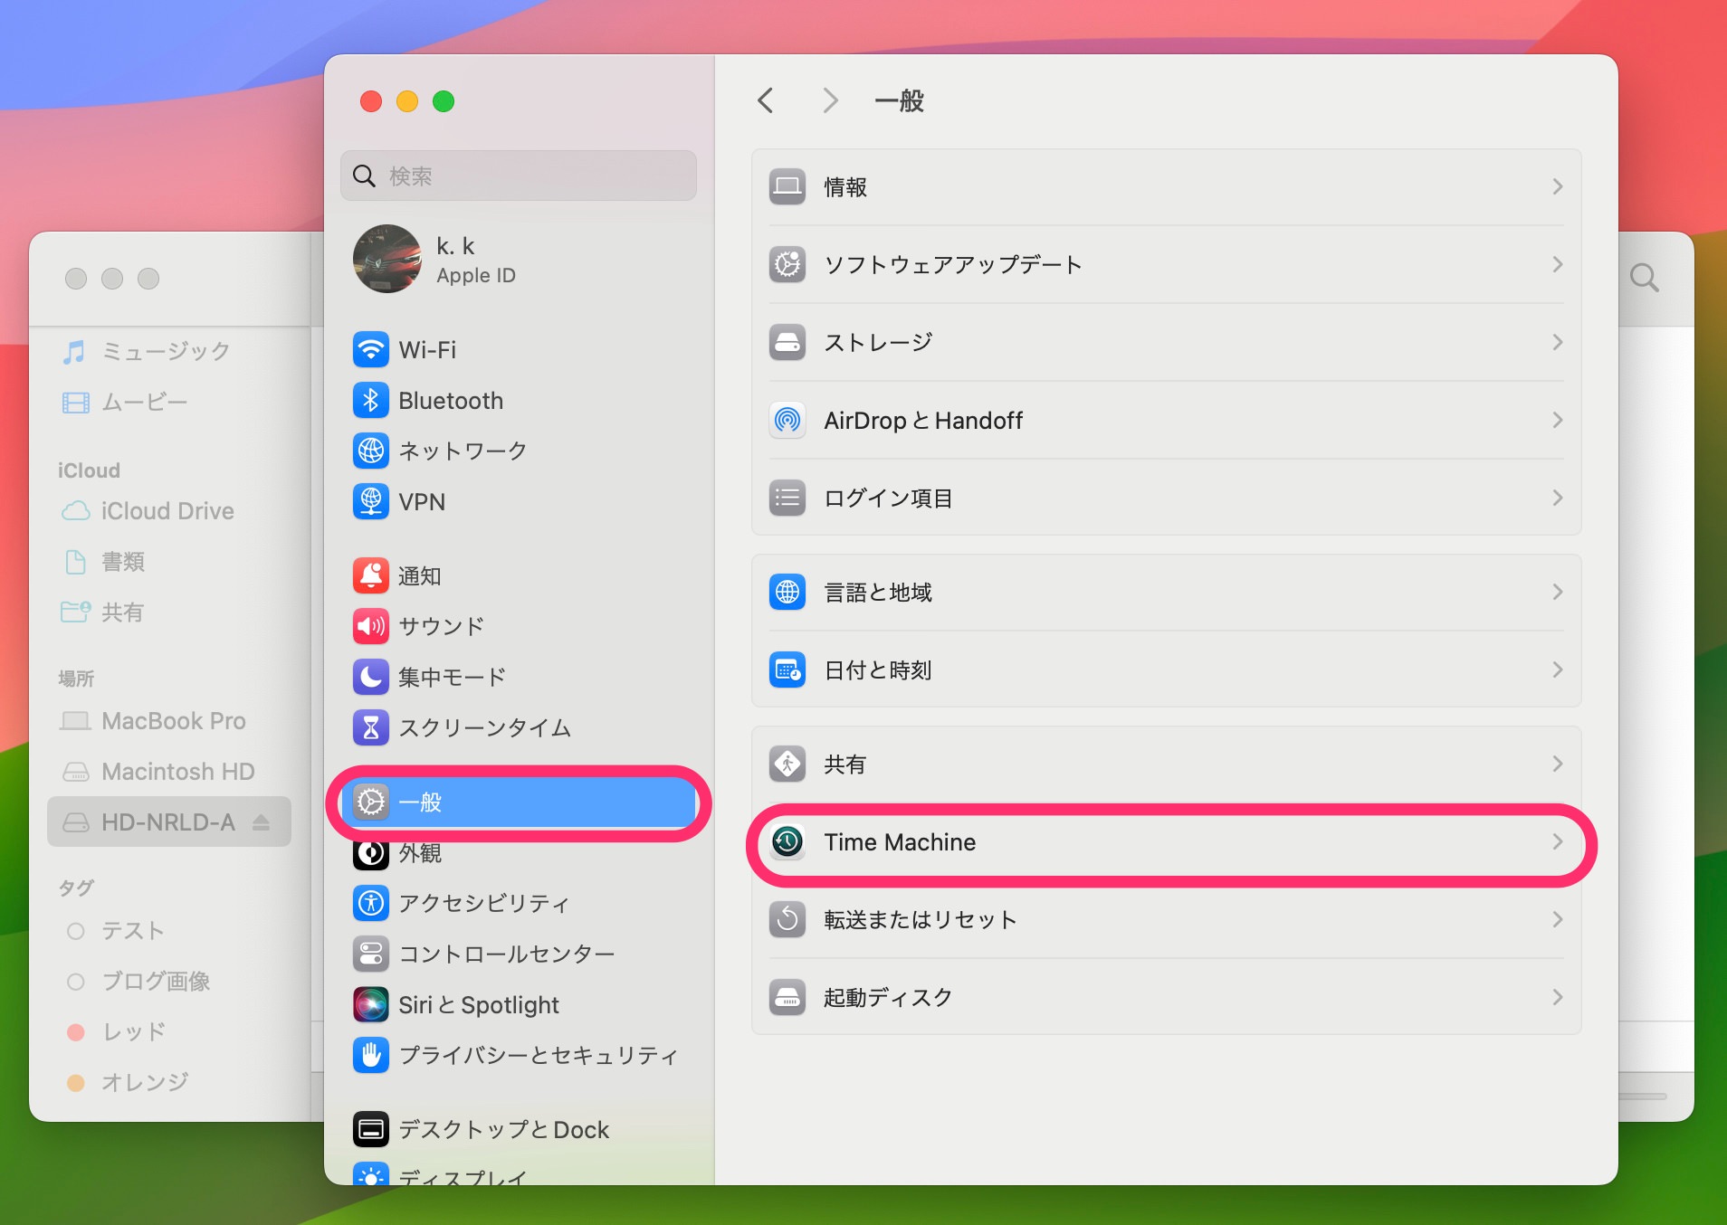Click the AirDrop と Handoff icon
The image size is (1727, 1225).
coord(787,420)
